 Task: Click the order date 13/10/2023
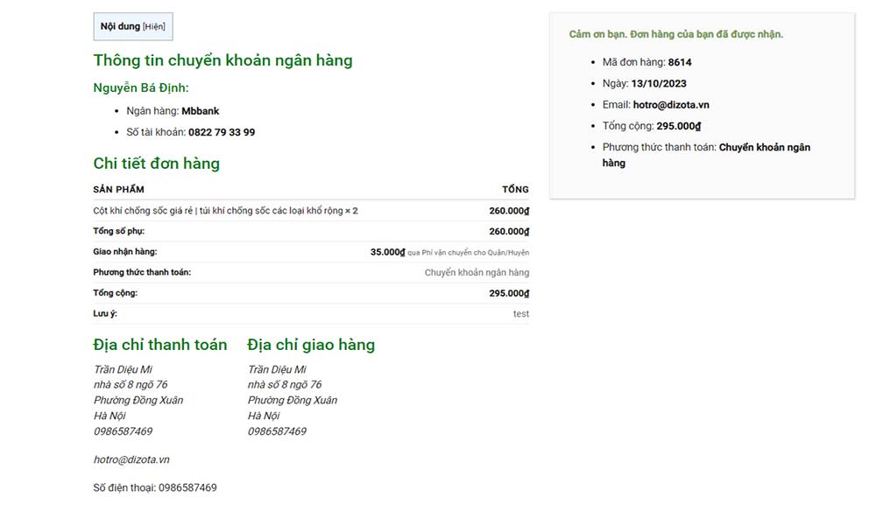pos(659,84)
